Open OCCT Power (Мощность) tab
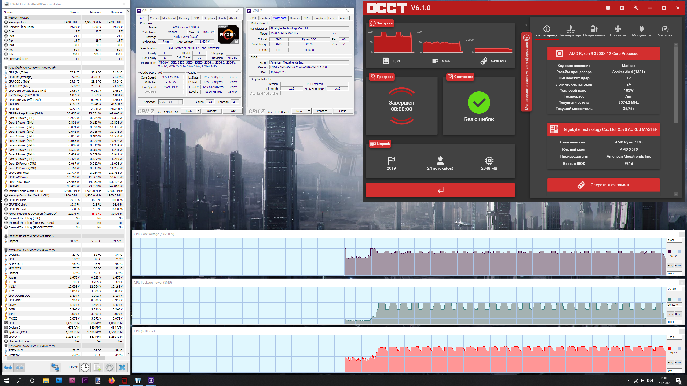This screenshot has width=687, height=386. [x=641, y=31]
